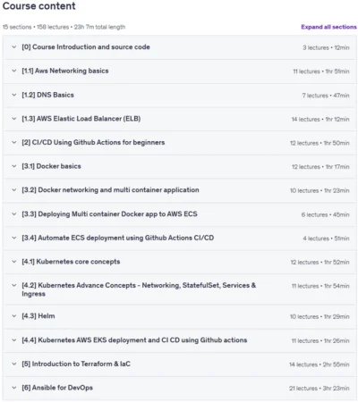The height and width of the screenshot is (402, 358).
Task: Click chevron next to Aws Networking basics
Action: coord(14,71)
